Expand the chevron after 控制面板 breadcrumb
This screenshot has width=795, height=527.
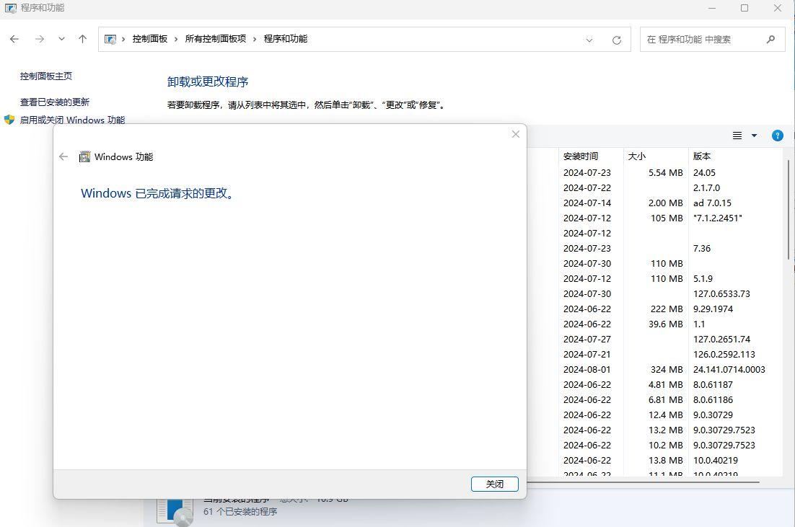click(x=176, y=39)
